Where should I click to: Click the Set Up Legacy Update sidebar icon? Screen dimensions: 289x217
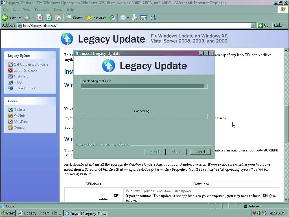coord(10,64)
